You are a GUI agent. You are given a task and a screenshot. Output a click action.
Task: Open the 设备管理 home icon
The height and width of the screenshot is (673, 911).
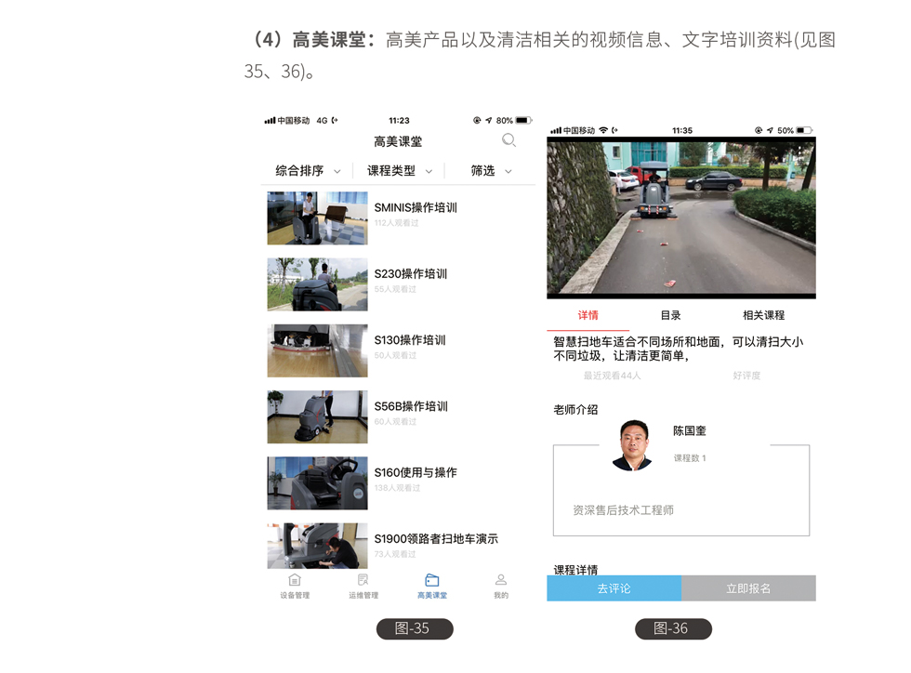pyautogui.click(x=295, y=580)
